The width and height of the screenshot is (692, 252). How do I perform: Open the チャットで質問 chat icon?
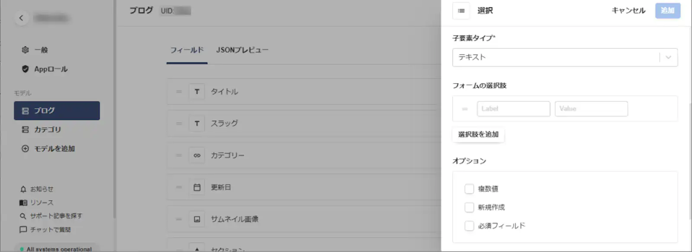23,230
